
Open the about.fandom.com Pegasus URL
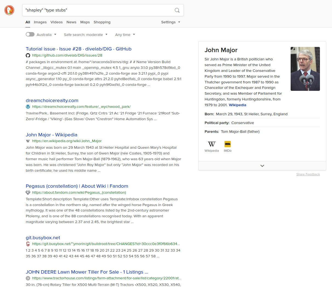79,193
